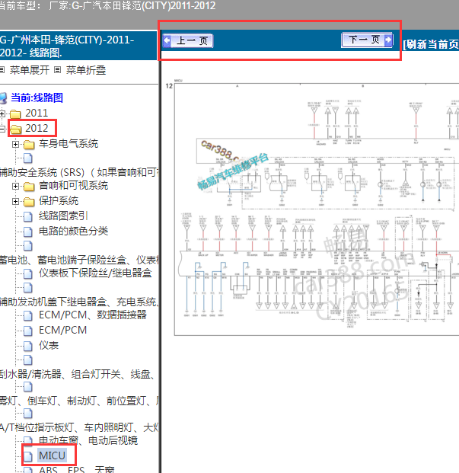
Task: Open the 电路的颜色分类 document
Action: tap(73, 231)
